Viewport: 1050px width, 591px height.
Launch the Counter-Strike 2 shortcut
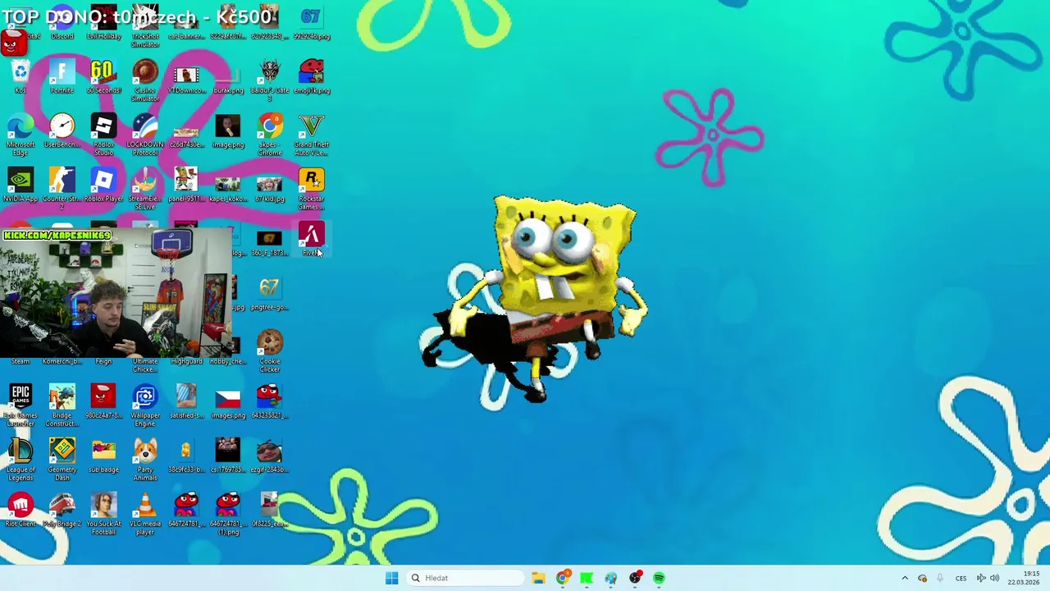62,190
